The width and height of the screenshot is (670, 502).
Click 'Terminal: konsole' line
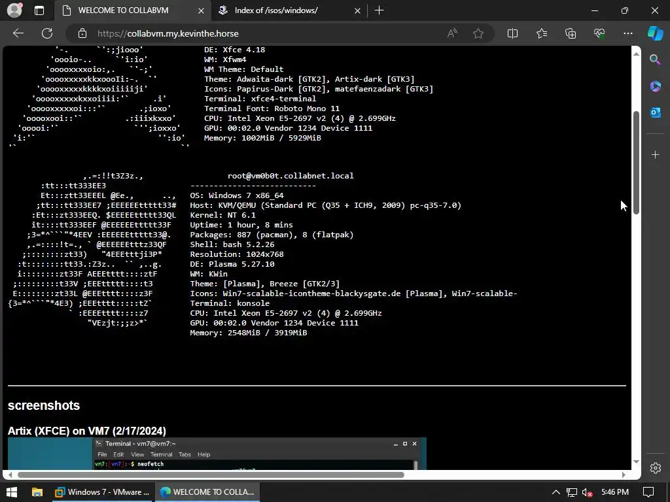tap(230, 303)
